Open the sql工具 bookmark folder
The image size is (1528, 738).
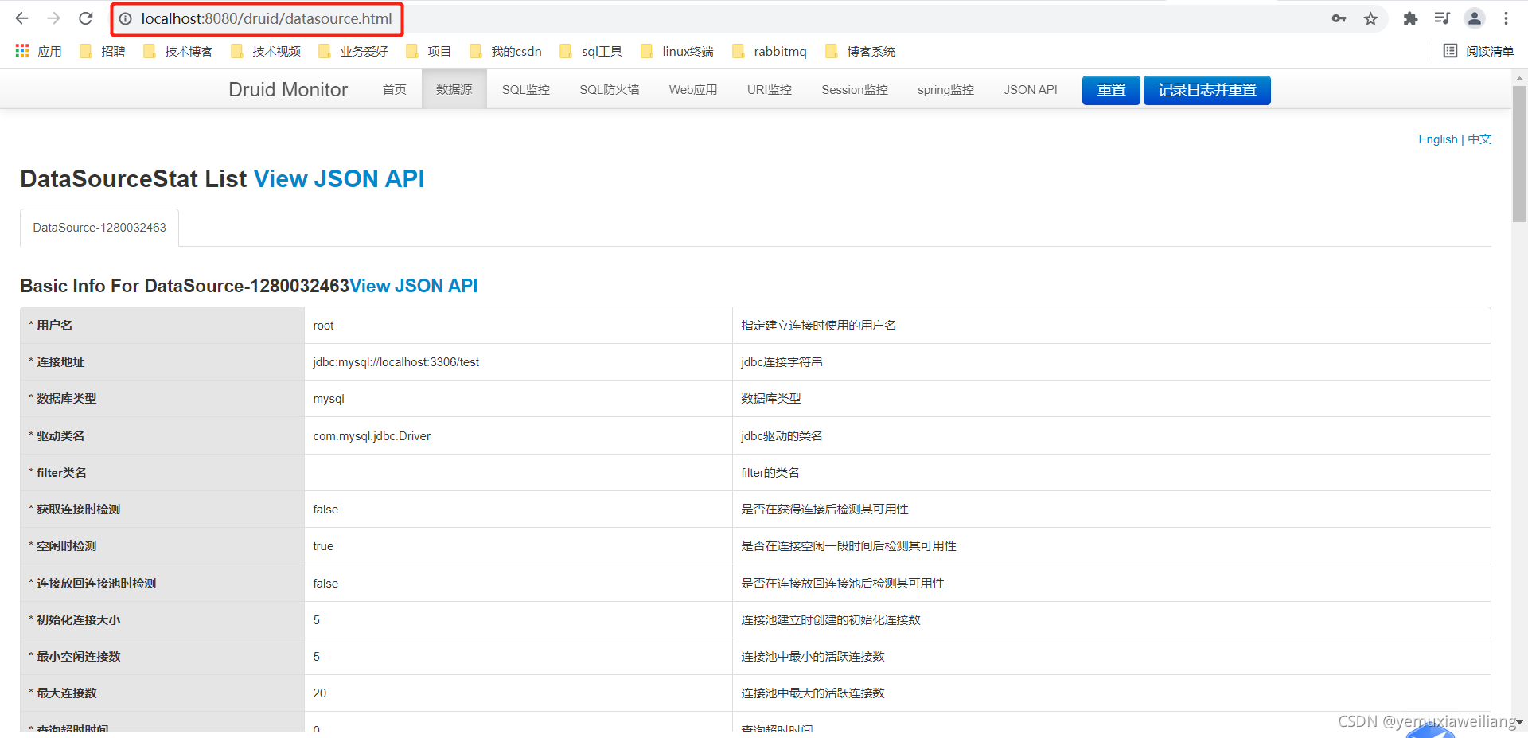click(591, 51)
